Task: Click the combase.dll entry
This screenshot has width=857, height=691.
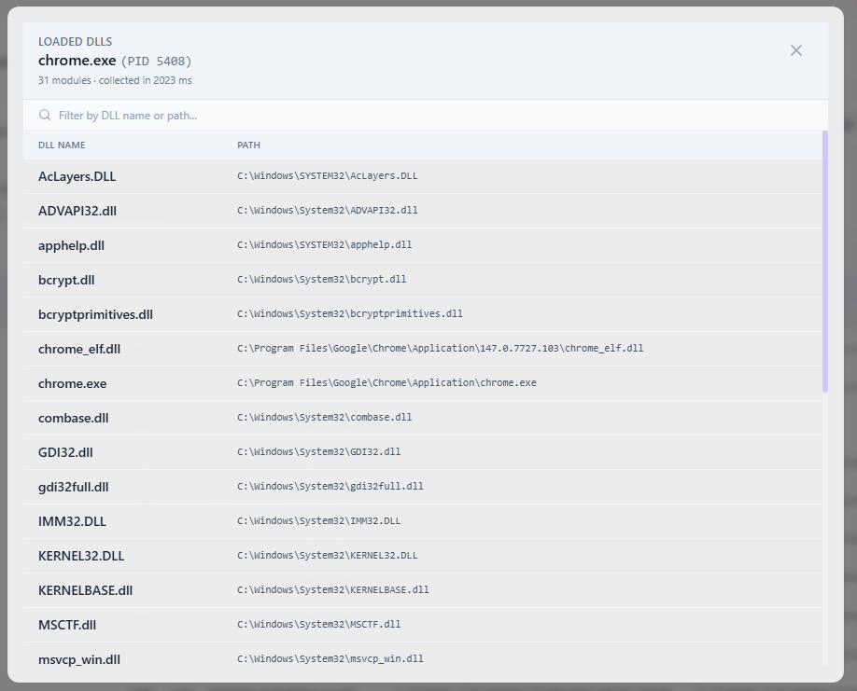Action: [x=423, y=418]
